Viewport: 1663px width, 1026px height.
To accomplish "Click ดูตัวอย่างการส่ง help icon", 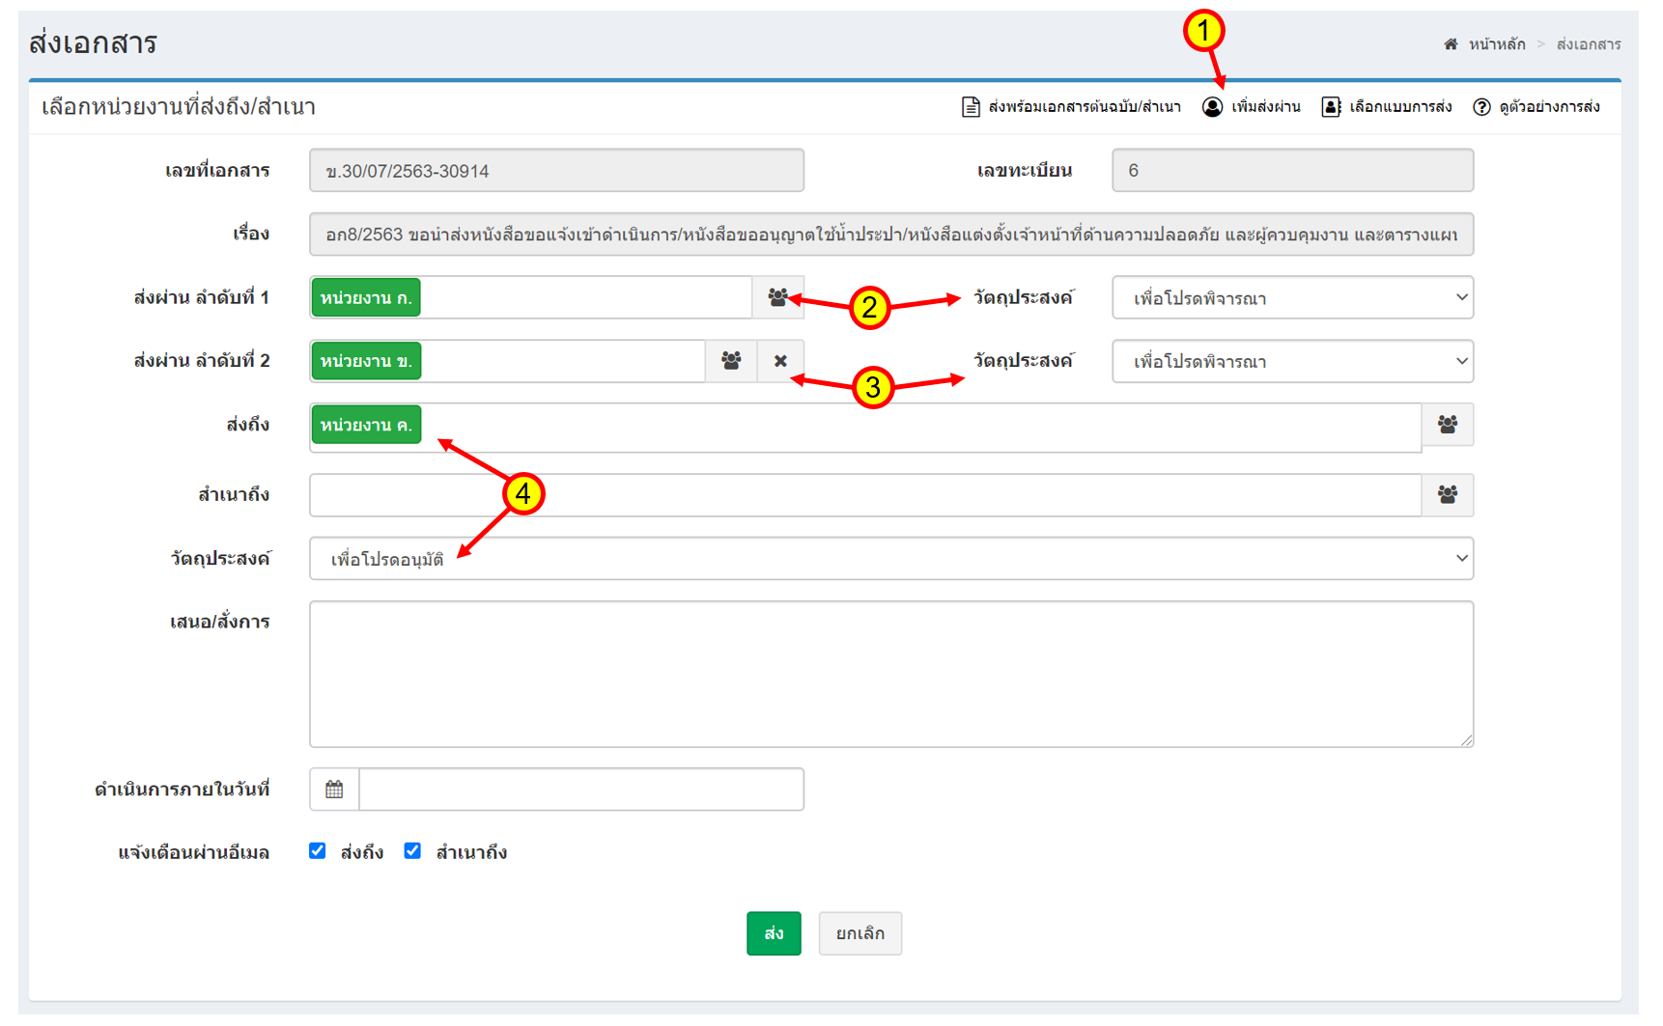I will coord(1480,107).
